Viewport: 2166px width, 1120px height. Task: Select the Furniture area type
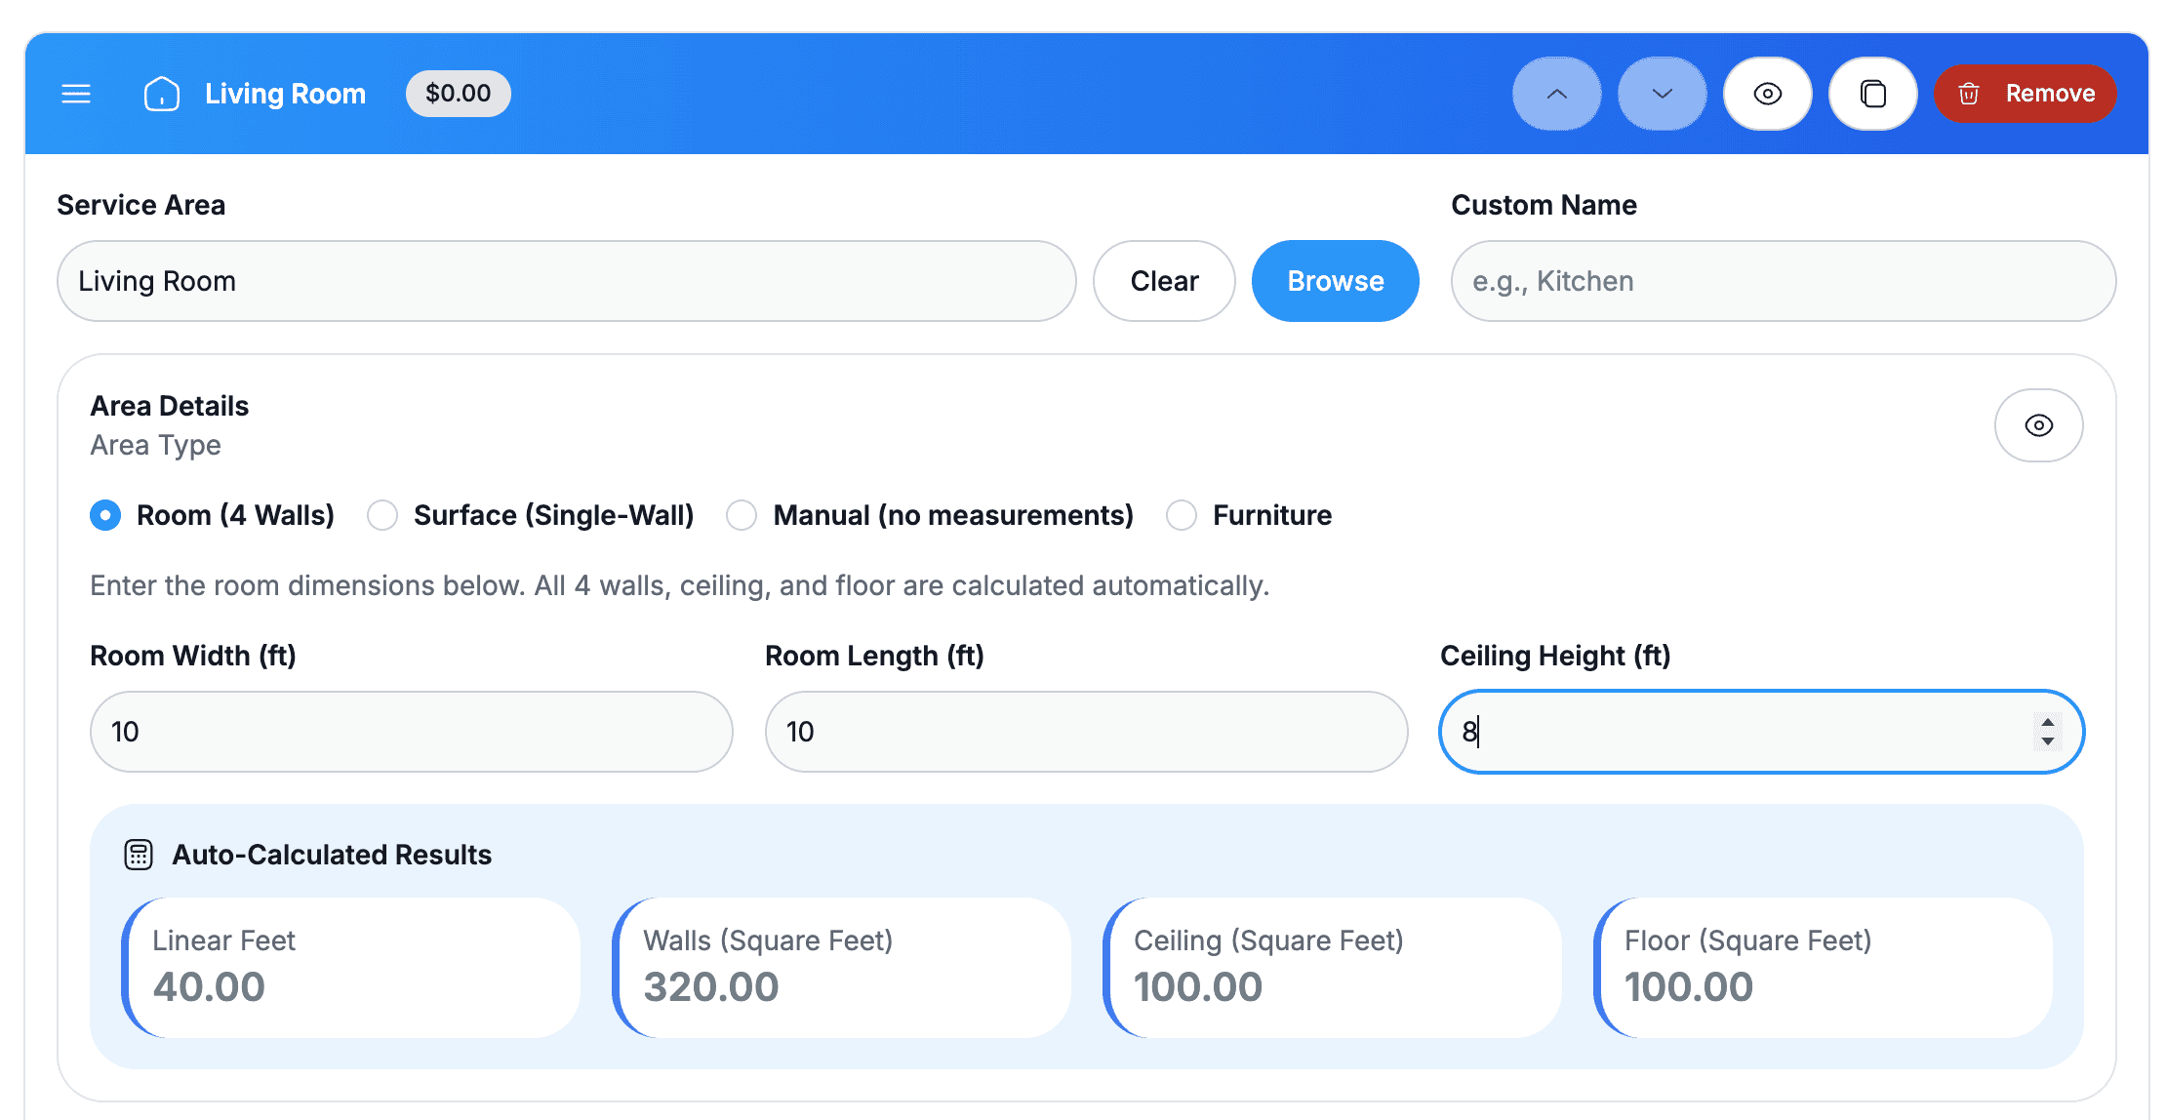click(1182, 515)
